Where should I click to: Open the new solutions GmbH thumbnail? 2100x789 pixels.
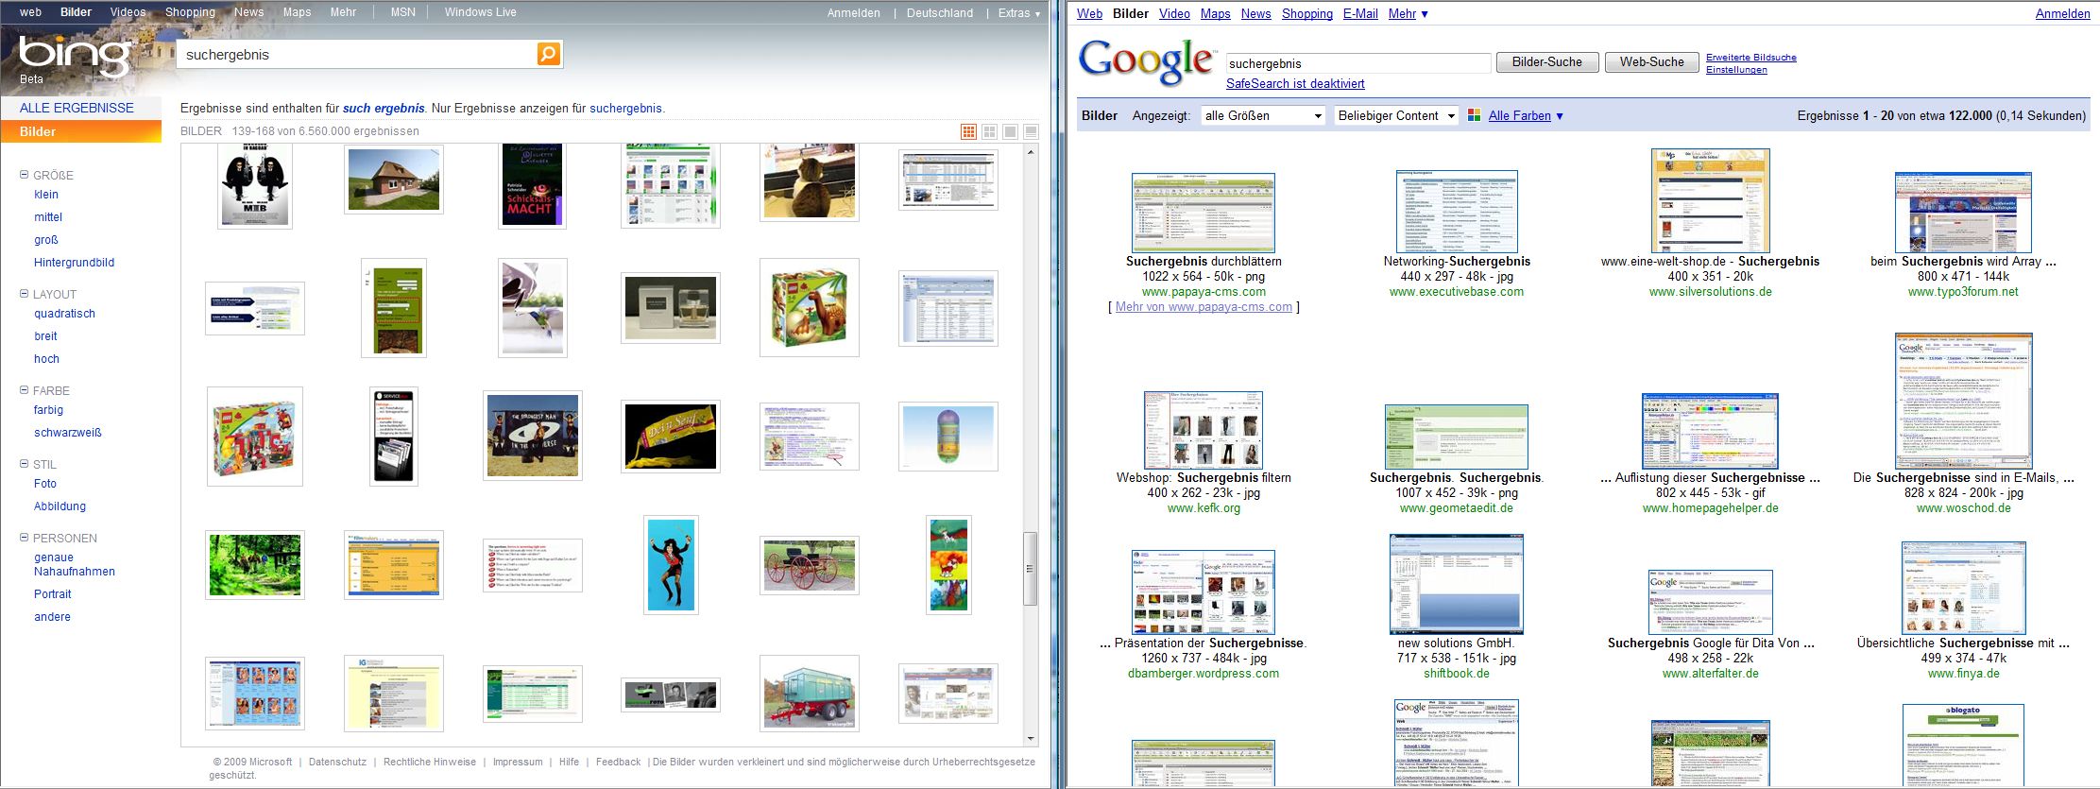[1457, 584]
